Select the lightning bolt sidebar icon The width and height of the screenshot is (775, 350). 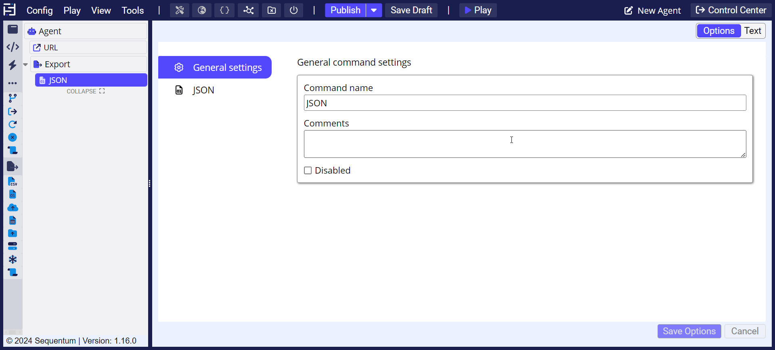13,65
